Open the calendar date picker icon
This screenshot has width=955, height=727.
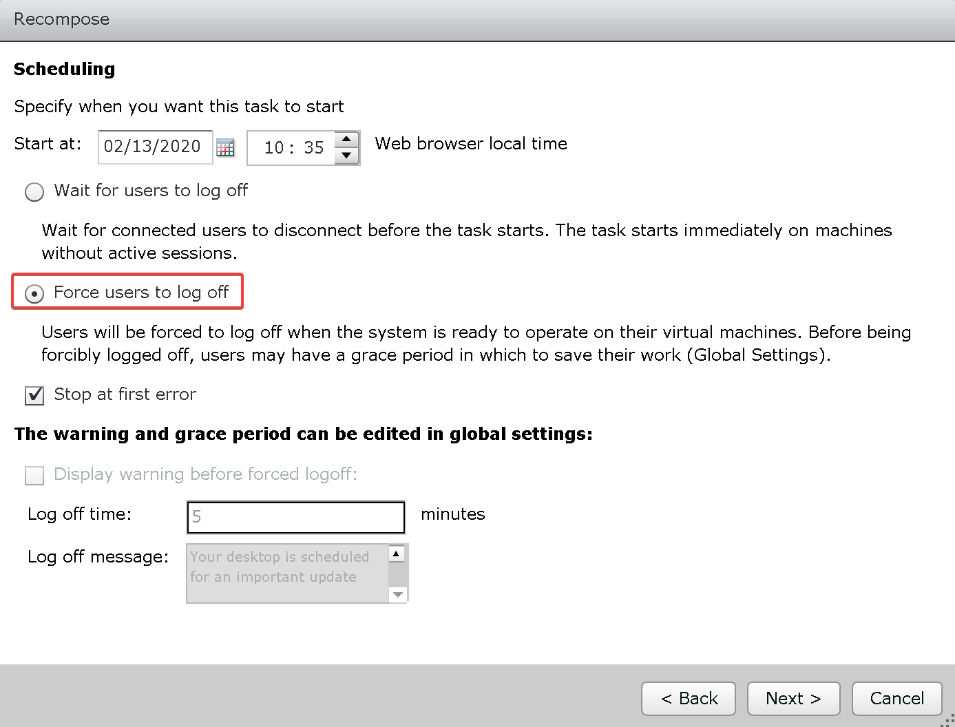[225, 147]
